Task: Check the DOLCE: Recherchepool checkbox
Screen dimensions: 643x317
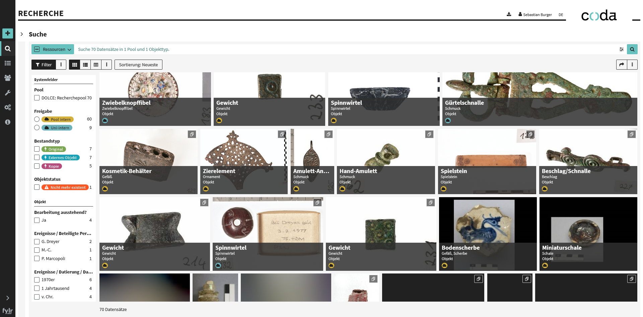Action: click(x=37, y=98)
